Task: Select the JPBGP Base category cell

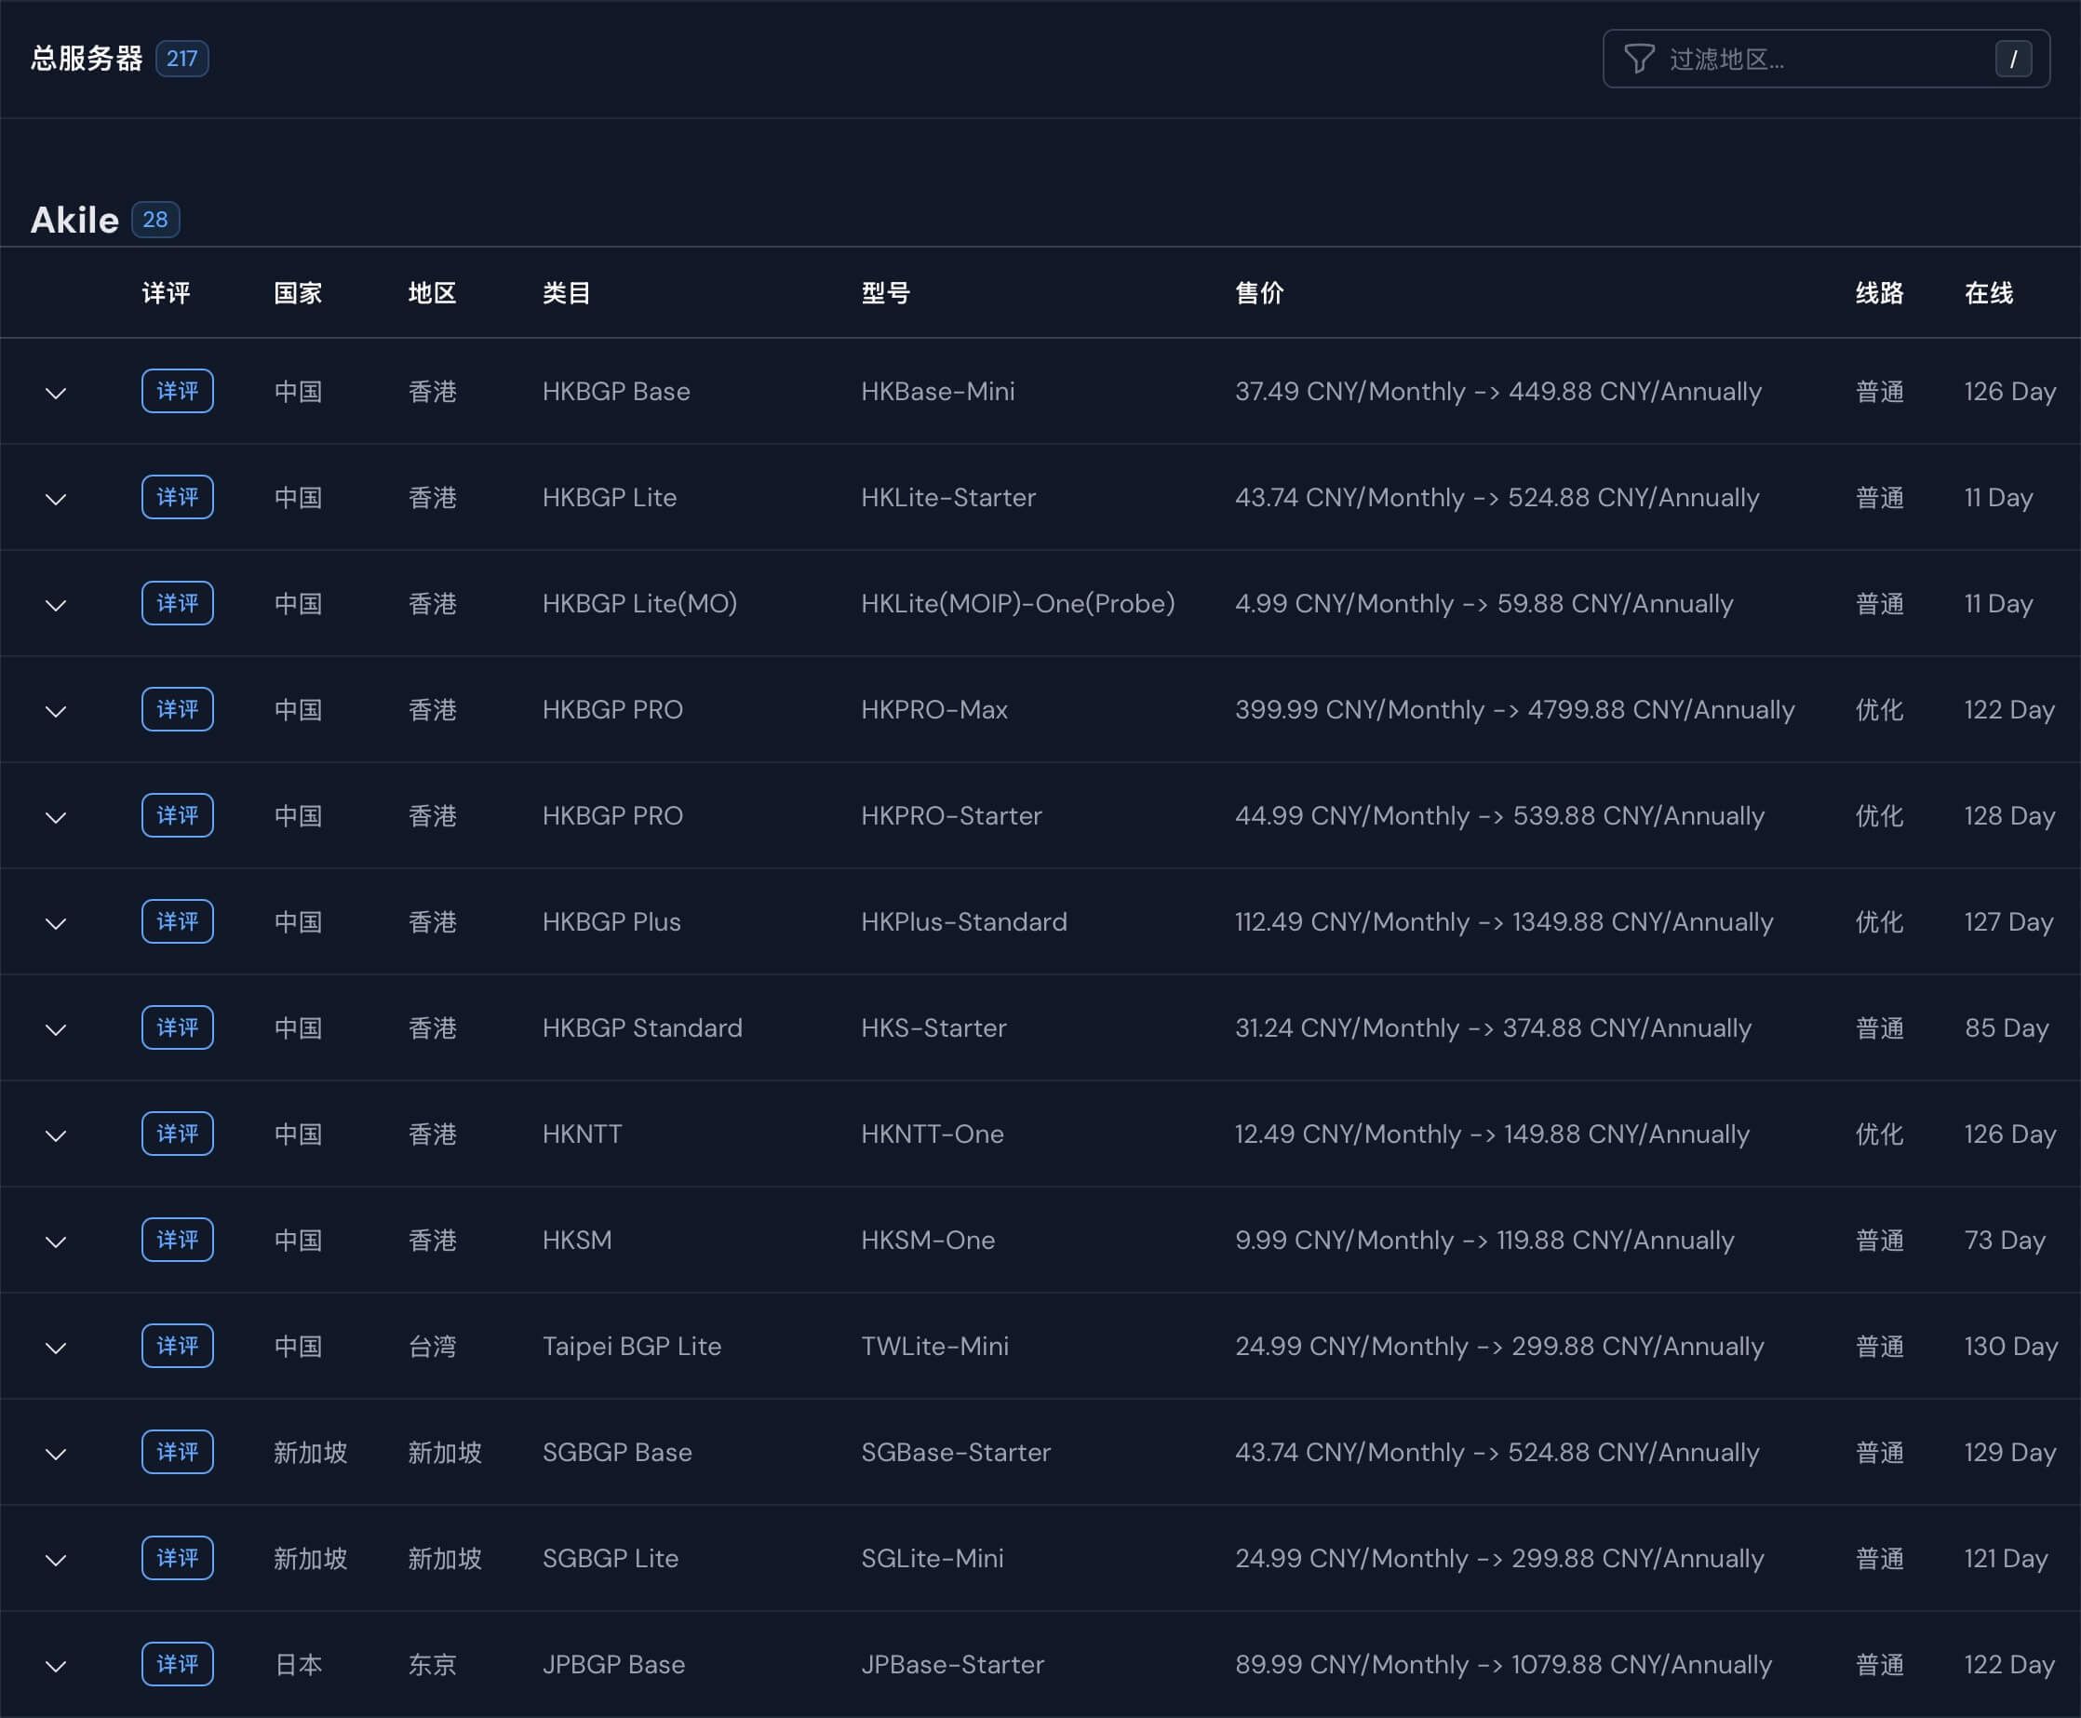Action: (x=613, y=1664)
